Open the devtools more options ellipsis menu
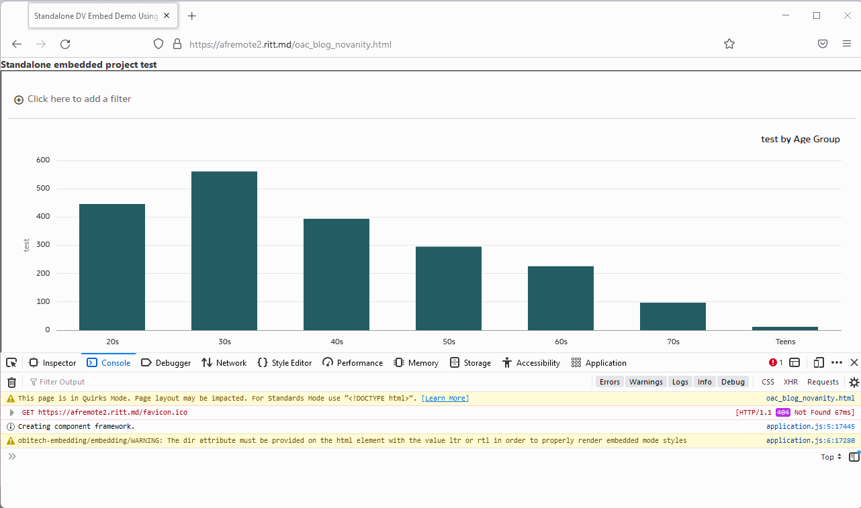Screen dimensions: 861x508 pyautogui.click(x=837, y=362)
